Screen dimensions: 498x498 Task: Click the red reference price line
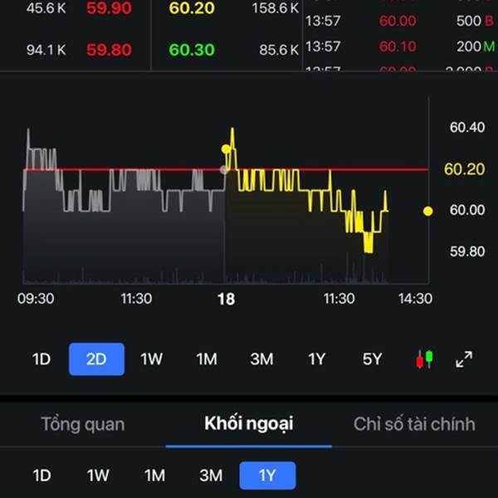click(226, 169)
